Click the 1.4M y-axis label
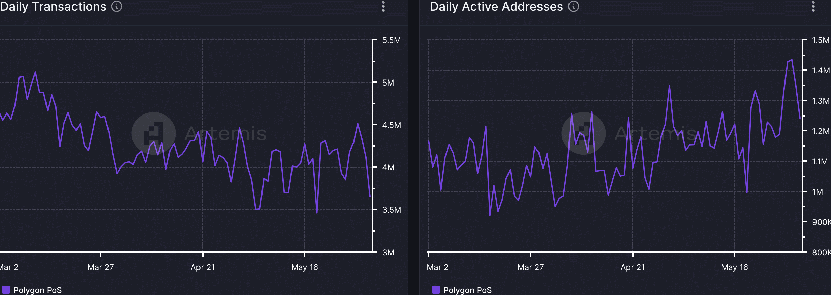831x295 pixels. pos(821,71)
